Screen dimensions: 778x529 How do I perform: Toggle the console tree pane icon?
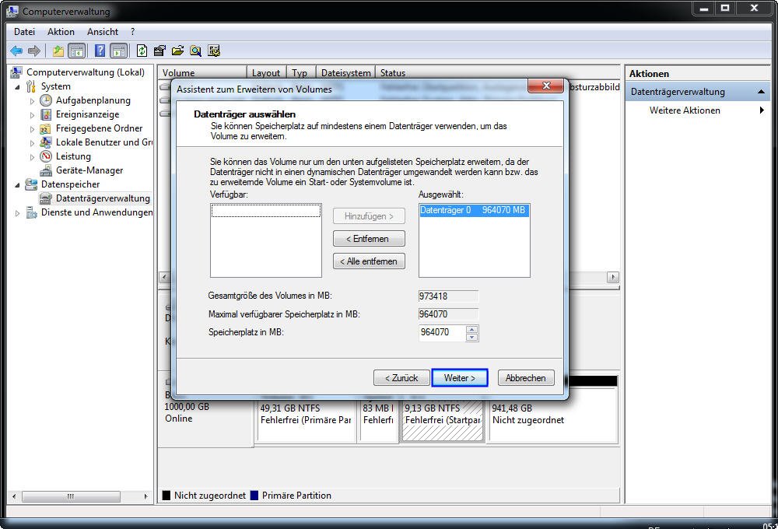(77, 51)
